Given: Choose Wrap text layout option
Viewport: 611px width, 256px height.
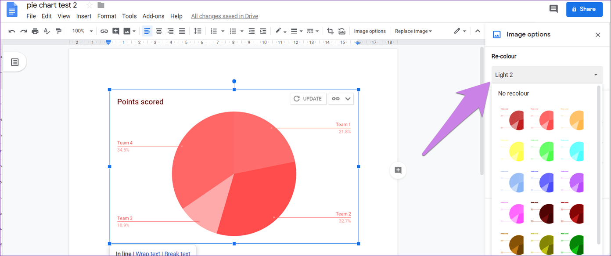Looking at the screenshot, I should point(147,253).
